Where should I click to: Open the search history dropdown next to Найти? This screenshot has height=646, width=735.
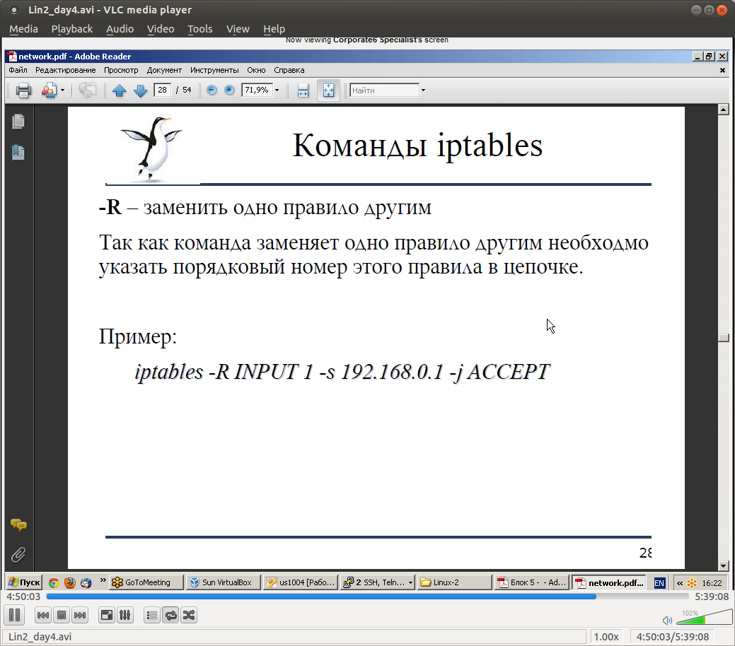pos(422,90)
